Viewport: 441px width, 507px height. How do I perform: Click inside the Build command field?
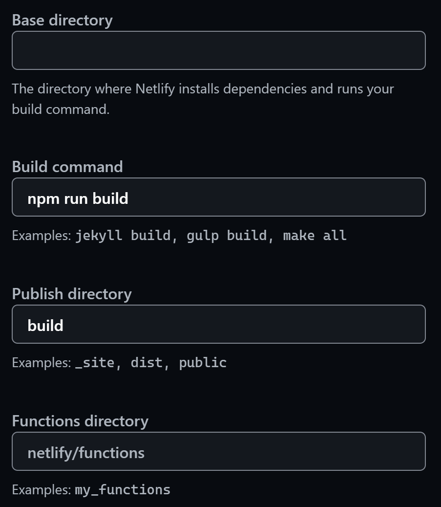point(218,197)
